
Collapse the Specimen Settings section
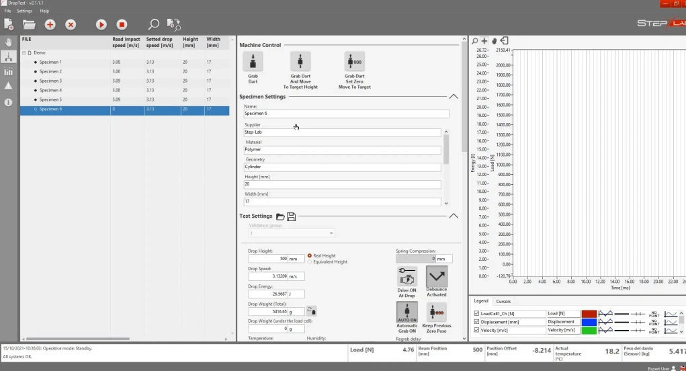coord(454,96)
